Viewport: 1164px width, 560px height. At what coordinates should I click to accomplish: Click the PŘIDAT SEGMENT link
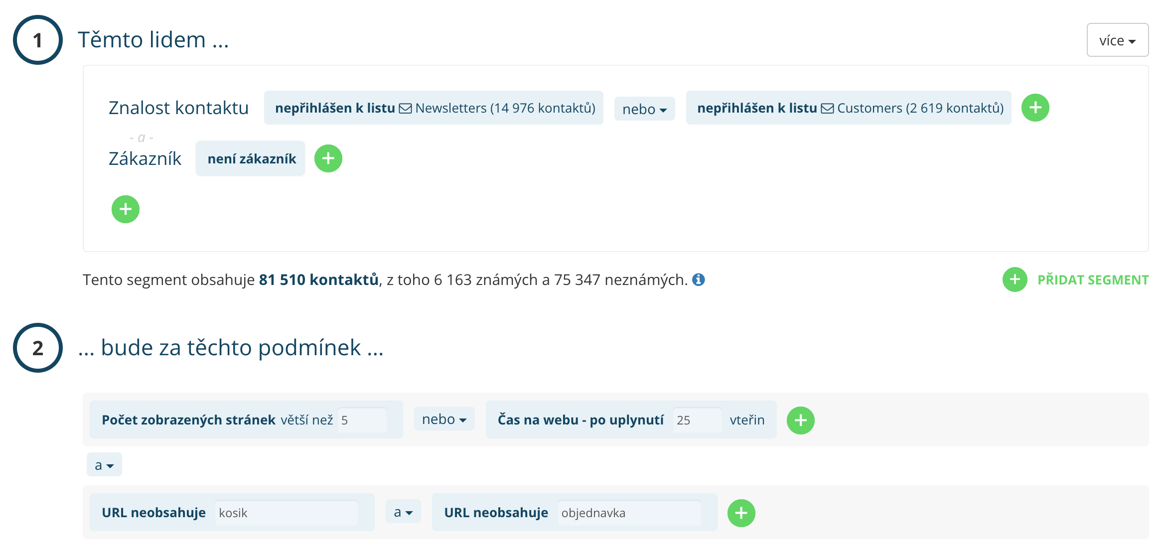pyautogui.click(x=1093, y=280)
